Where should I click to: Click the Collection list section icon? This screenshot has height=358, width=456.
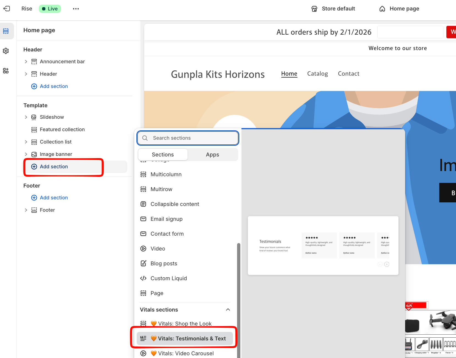coord(34,142)
